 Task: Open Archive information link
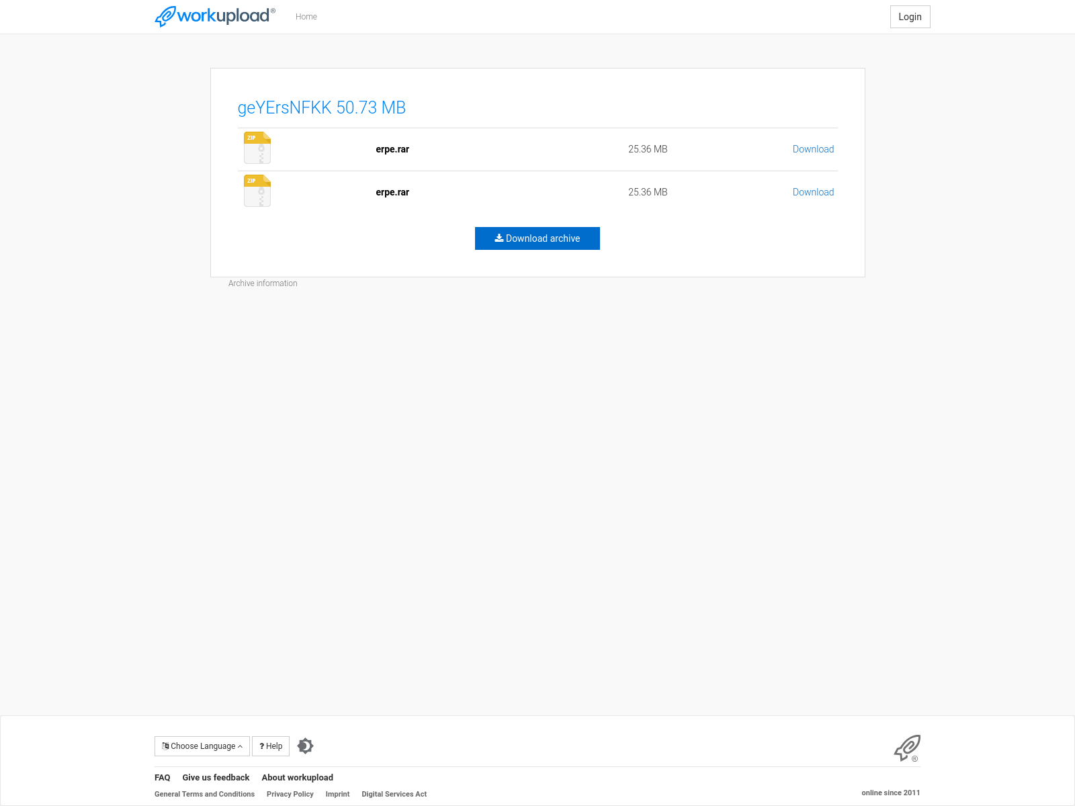coord(263,283)
